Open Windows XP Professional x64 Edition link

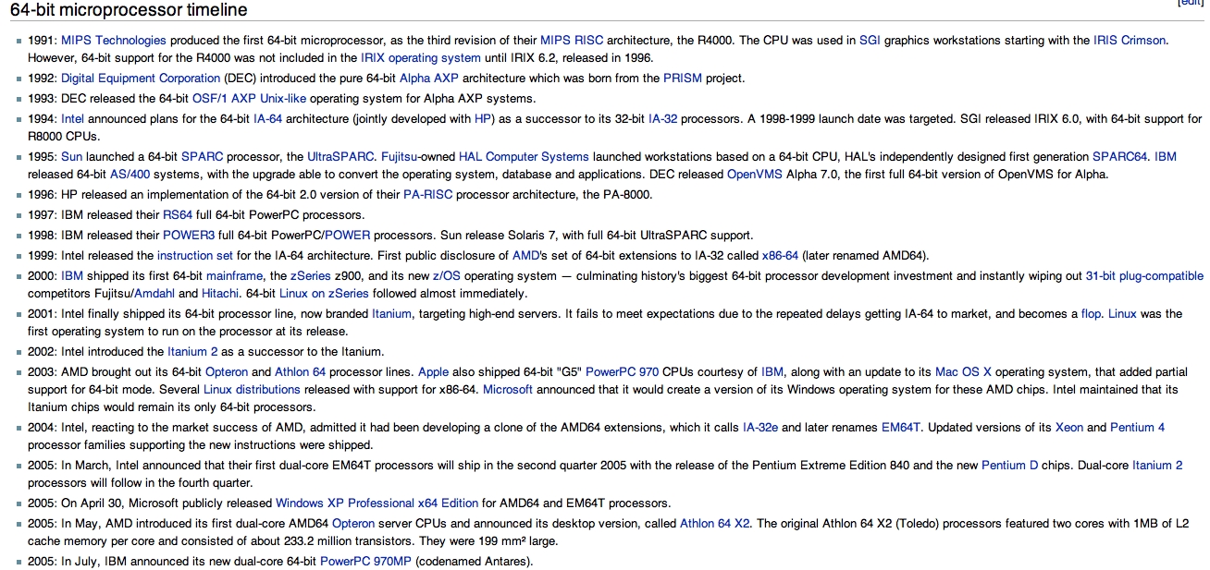tap(377, 503)
